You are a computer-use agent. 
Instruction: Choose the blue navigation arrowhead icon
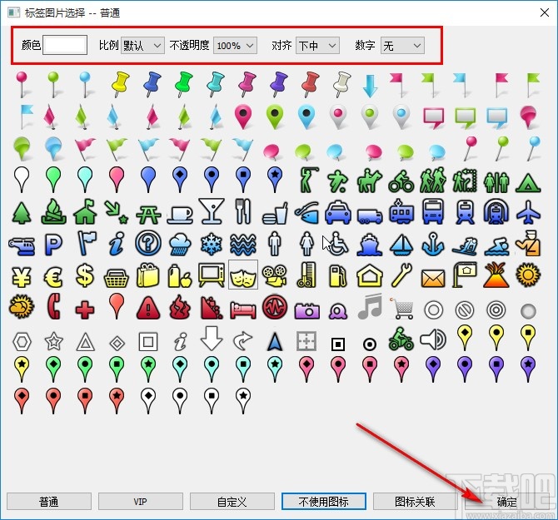pyautogui.click(x=275, y=342)
